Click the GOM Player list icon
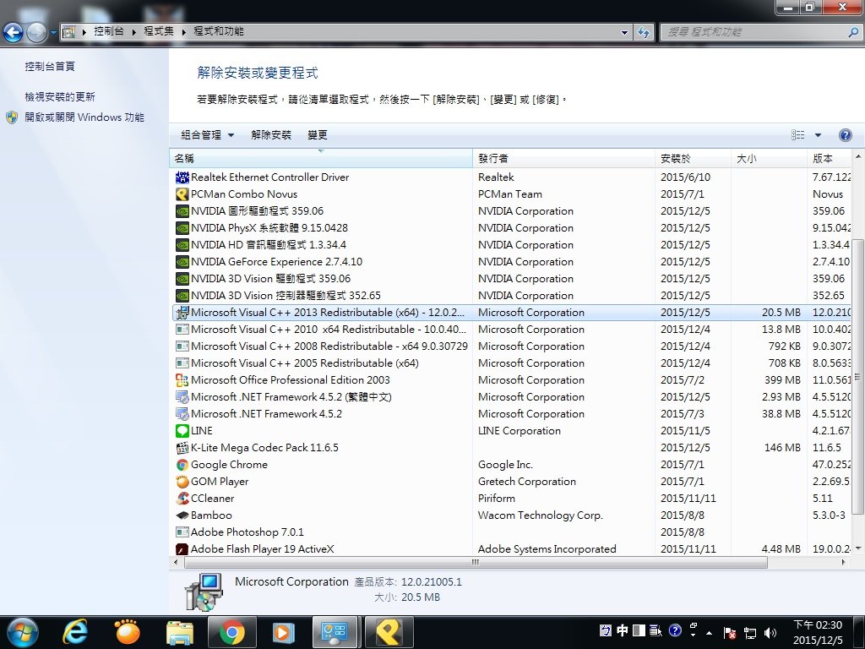This screenshot has height=649, width=865. [x=182, y=481]
